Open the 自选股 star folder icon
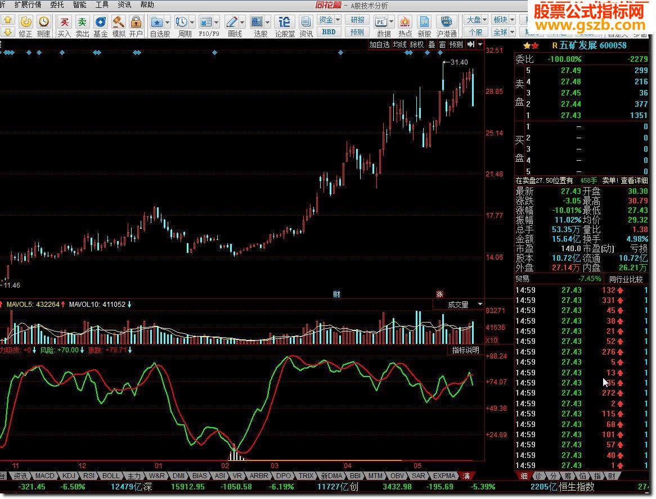The height and width of the screenshot is (499, 656). tap(156, 22)
